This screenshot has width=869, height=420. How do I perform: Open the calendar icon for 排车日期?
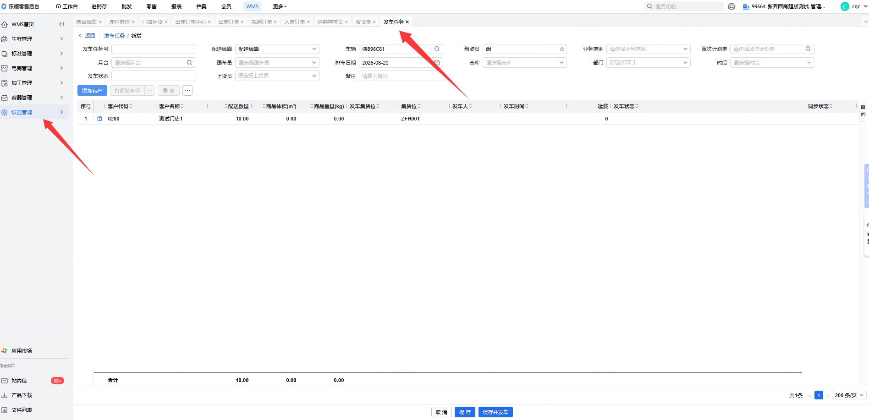pos(437,63)
